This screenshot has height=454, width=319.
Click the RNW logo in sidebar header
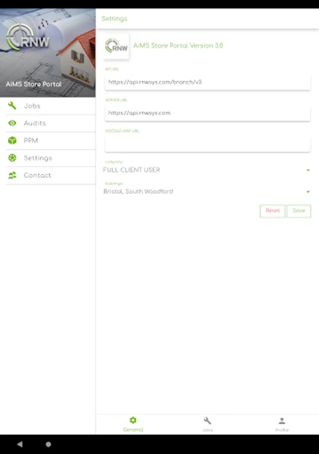(x=28, y=38)
